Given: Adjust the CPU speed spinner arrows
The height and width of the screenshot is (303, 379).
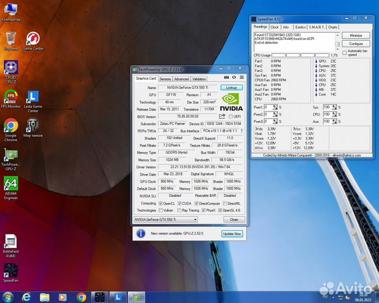Looking at the screenshot, I should [334, 114].
